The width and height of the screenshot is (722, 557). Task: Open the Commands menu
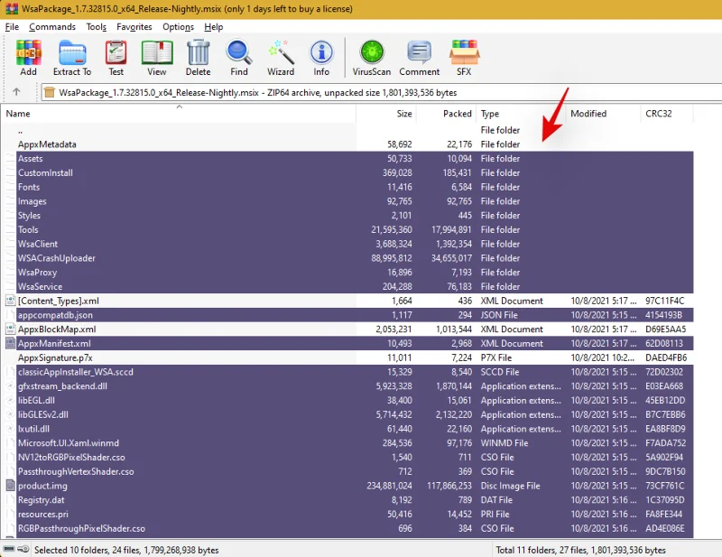52,27
